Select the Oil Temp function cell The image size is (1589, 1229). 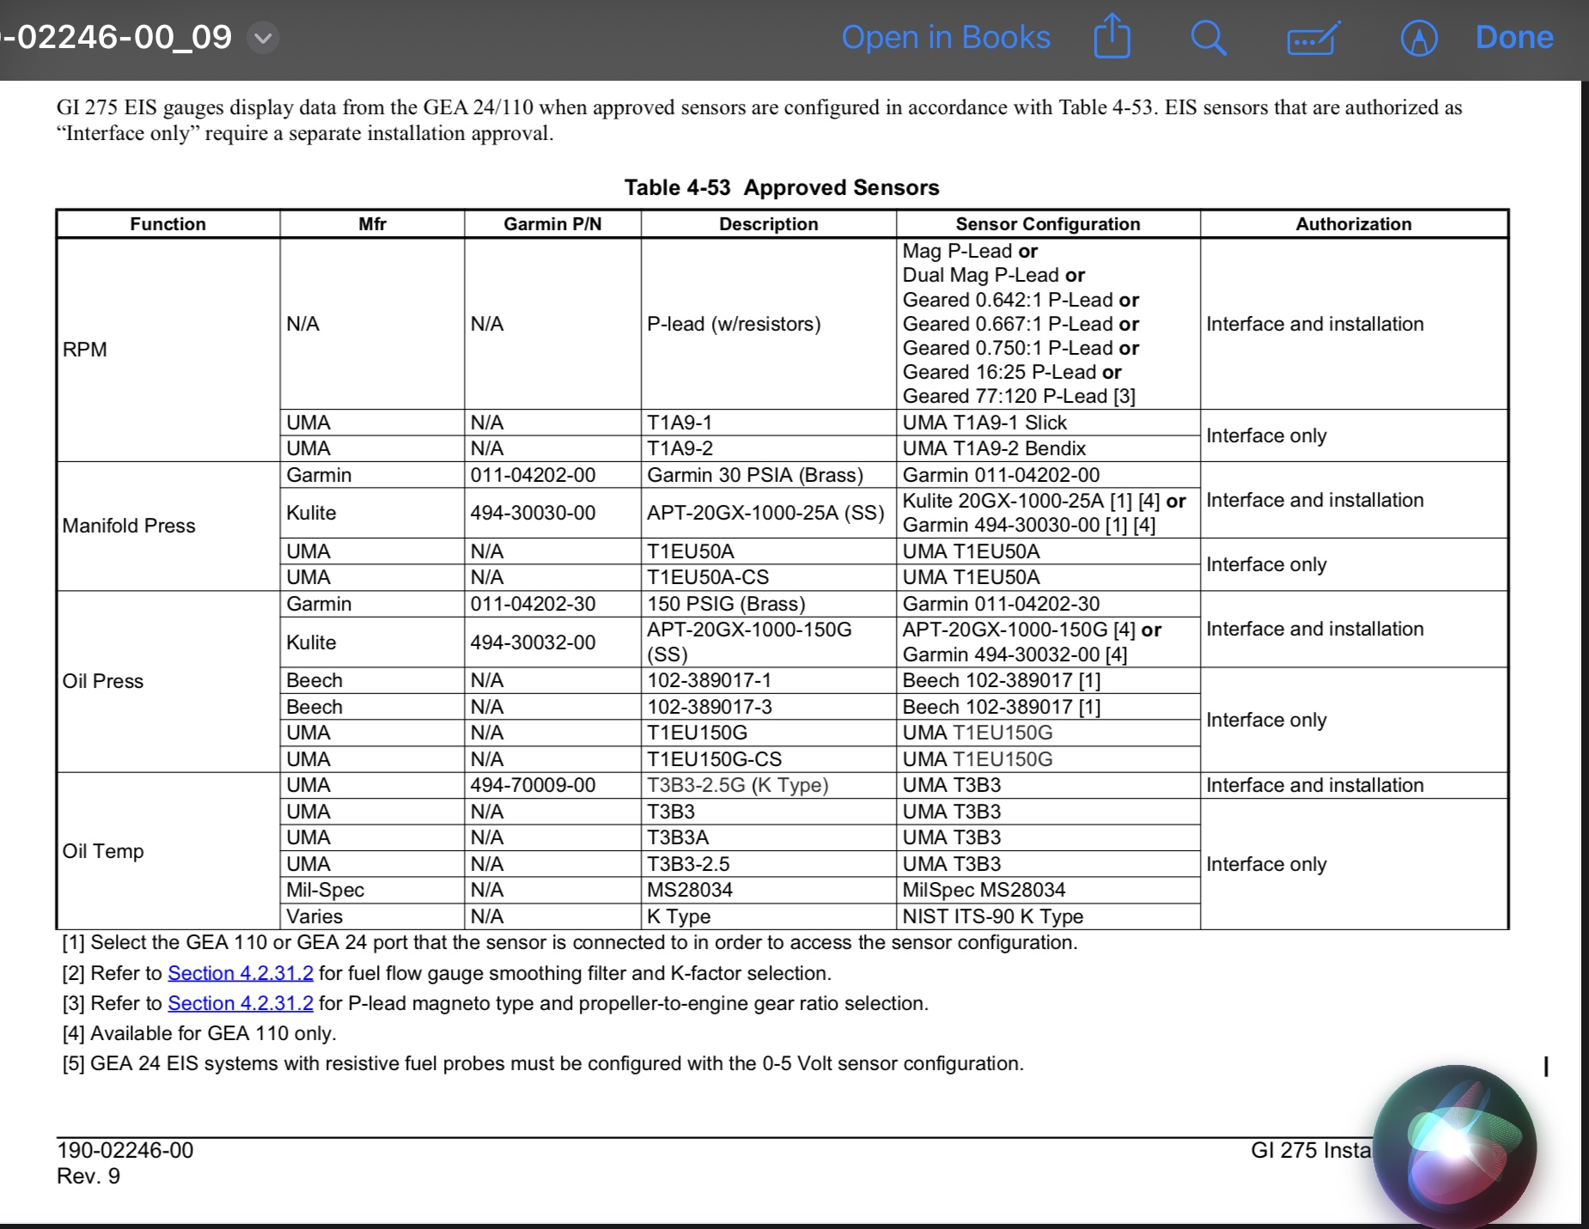103,851
